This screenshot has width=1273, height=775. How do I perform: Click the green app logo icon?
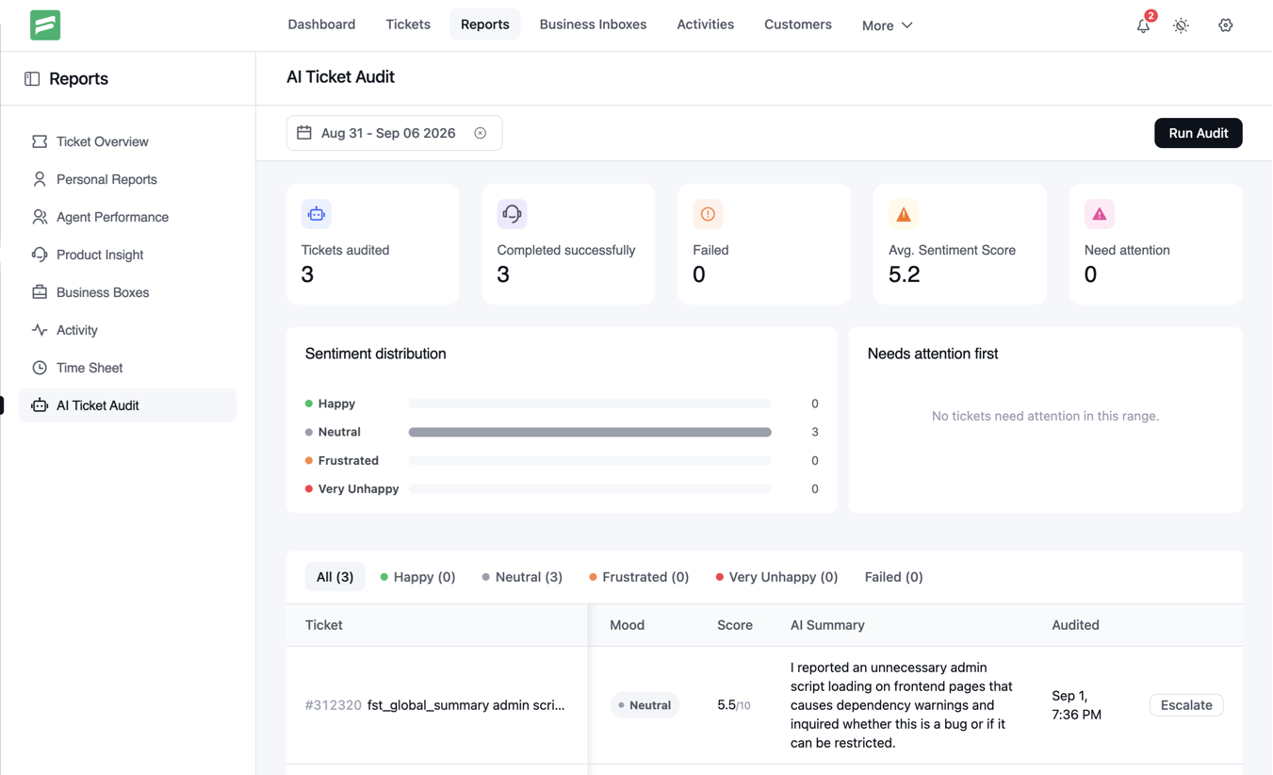pos(45,25)
